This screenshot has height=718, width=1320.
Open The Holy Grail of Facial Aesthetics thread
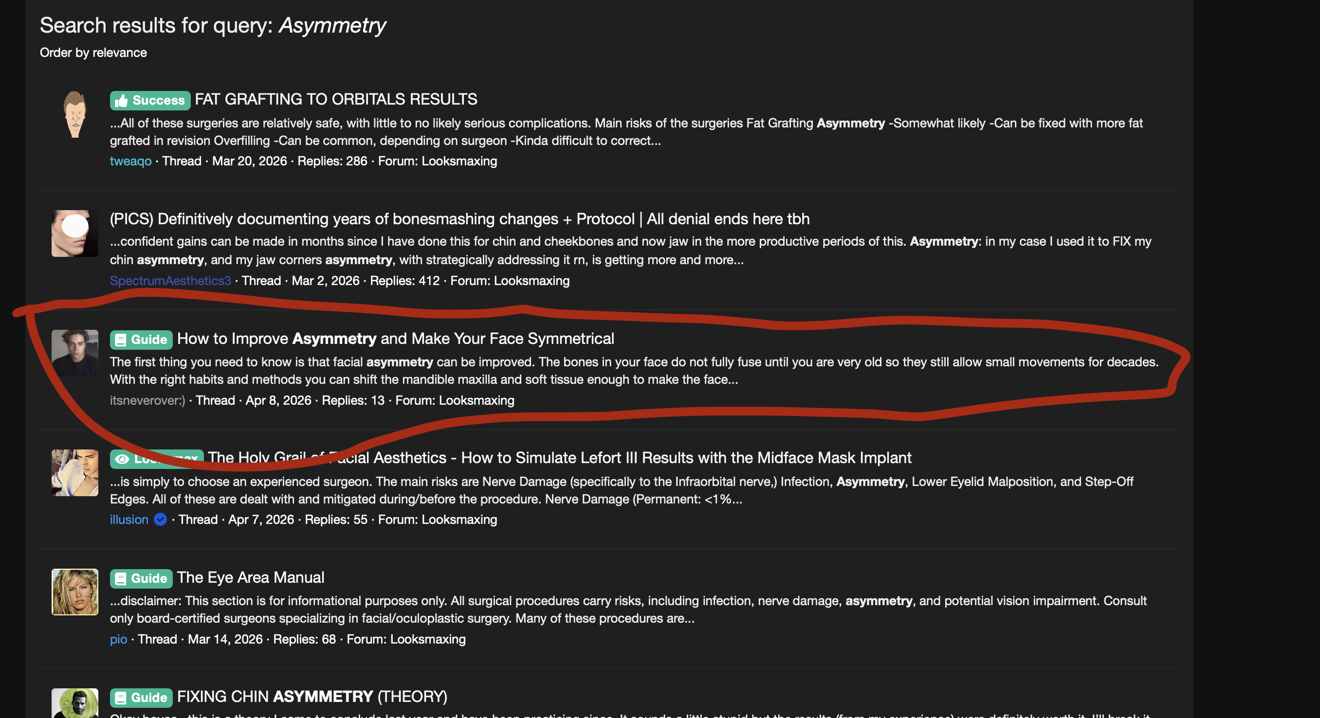click(559, 457)
